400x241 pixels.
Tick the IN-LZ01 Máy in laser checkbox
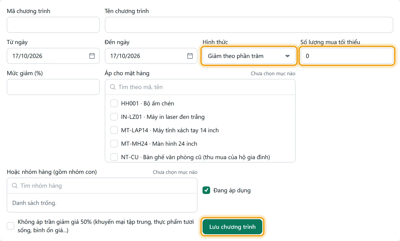(x=114, y=117)
